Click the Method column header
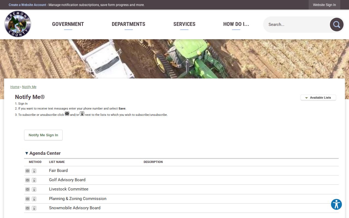349x218 pixels. click(35, 162)
